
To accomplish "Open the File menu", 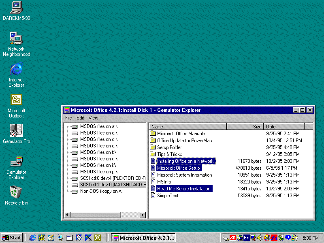I will pos(68,118).
